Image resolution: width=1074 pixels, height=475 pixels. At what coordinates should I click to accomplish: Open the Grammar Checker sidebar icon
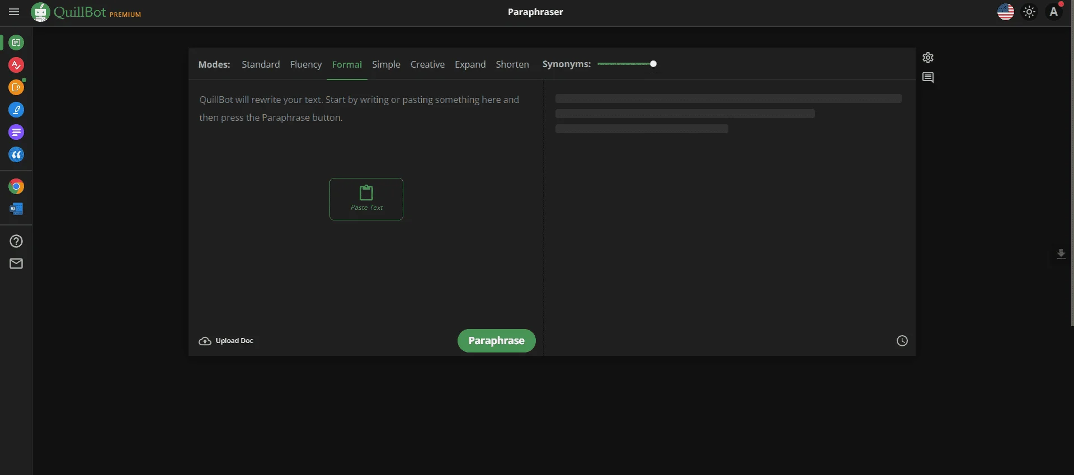pos(16,65)
